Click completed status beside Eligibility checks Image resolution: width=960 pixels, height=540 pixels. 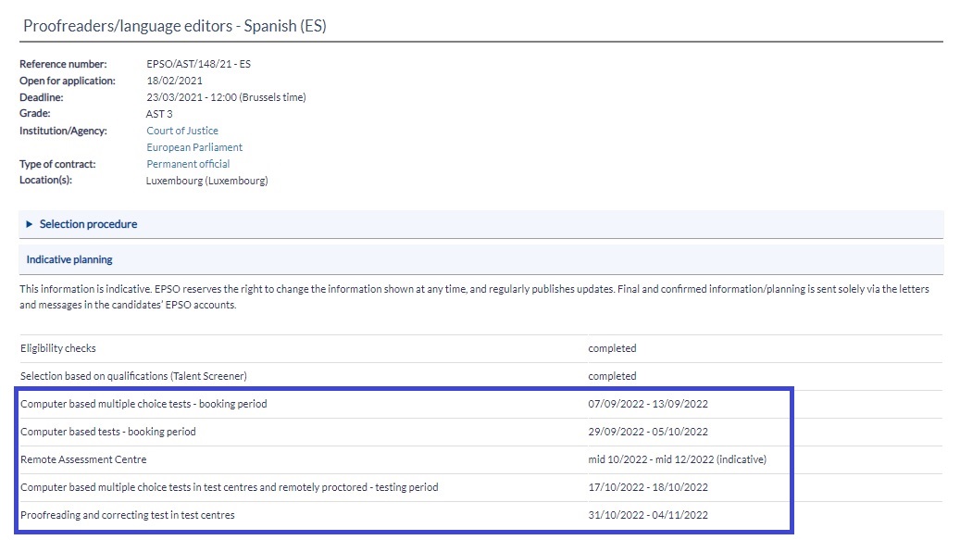612,348
